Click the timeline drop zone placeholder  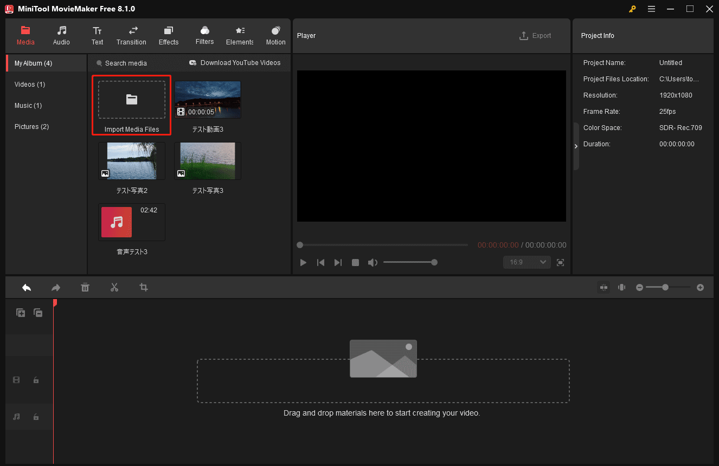click(383, 380)
